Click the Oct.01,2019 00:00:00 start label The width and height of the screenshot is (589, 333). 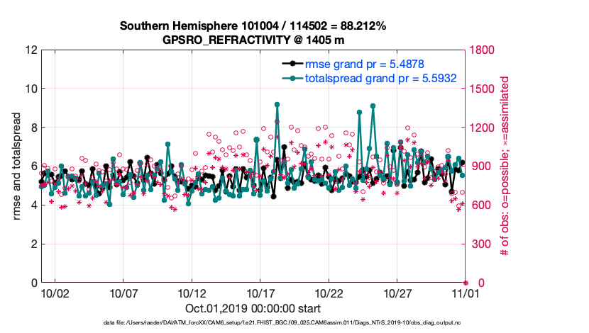pyautogui.click(x=253, y=309)
